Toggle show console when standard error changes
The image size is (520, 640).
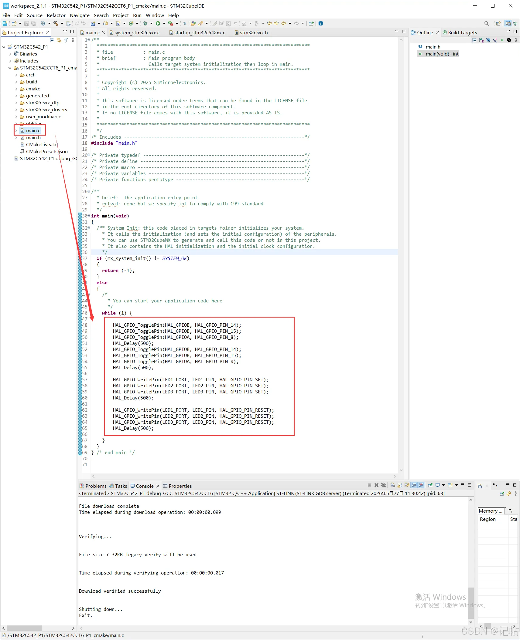click(421, 485)
